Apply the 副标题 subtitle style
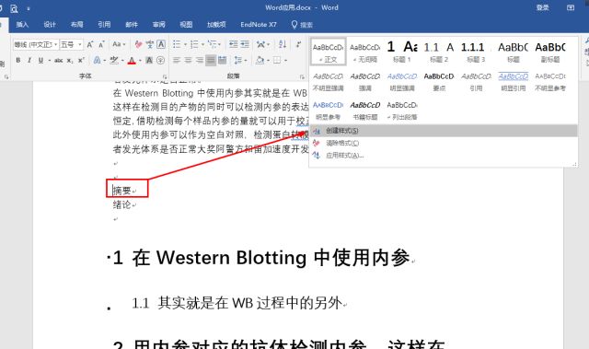The image size is (589, 349). [x=550, y=52]
